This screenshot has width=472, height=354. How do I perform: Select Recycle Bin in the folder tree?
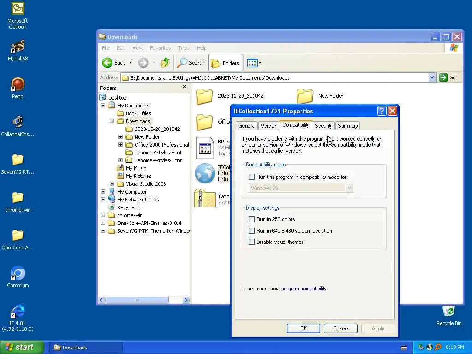(130, 207)
